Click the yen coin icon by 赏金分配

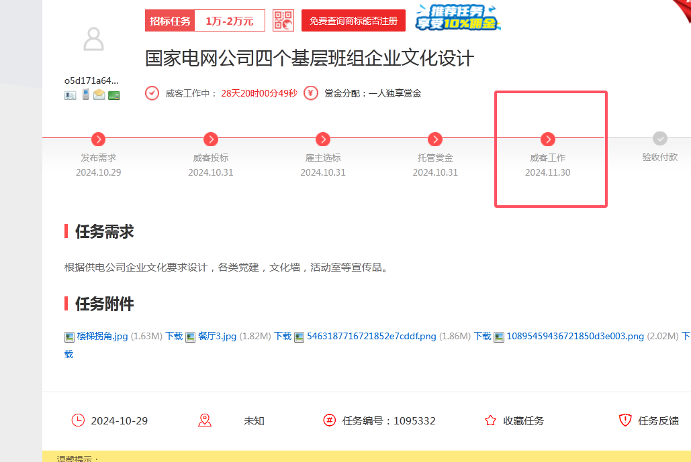click(x=311, y=93)
